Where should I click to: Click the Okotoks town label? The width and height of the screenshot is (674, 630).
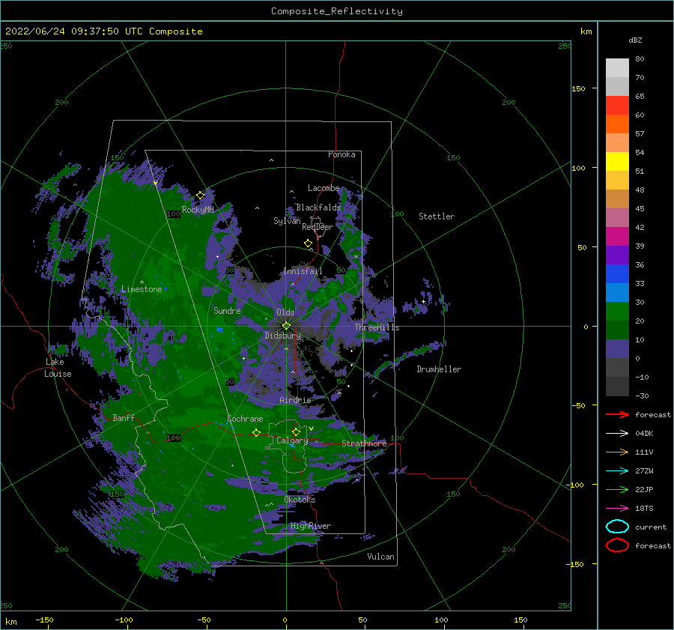click(x=300, y=500)
